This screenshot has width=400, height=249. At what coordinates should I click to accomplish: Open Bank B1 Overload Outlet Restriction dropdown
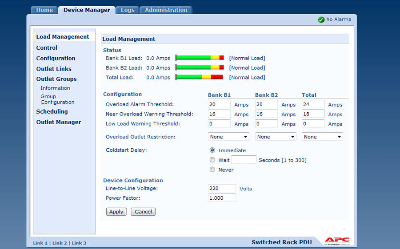228,137
